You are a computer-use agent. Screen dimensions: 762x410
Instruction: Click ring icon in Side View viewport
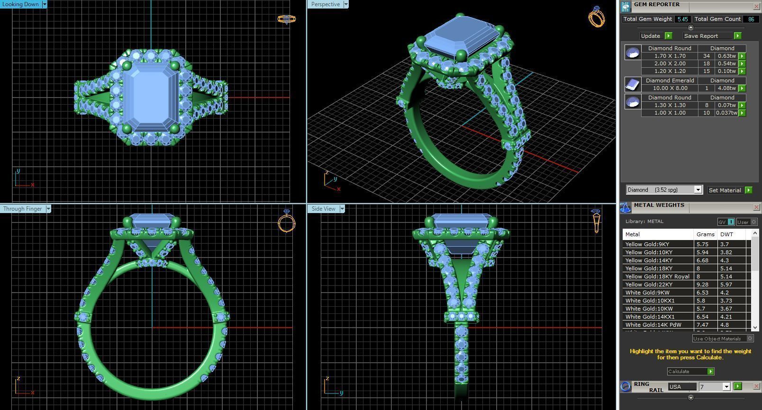(x=596, y=221)
